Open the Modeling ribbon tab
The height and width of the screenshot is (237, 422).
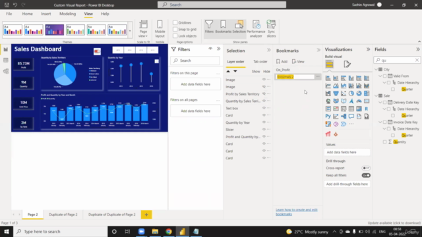tap(67, 14)
